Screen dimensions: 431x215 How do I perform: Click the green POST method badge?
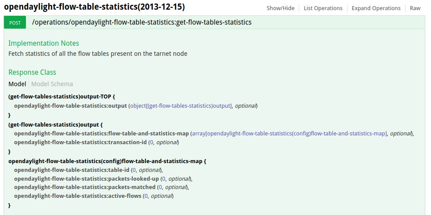[15, 22]
